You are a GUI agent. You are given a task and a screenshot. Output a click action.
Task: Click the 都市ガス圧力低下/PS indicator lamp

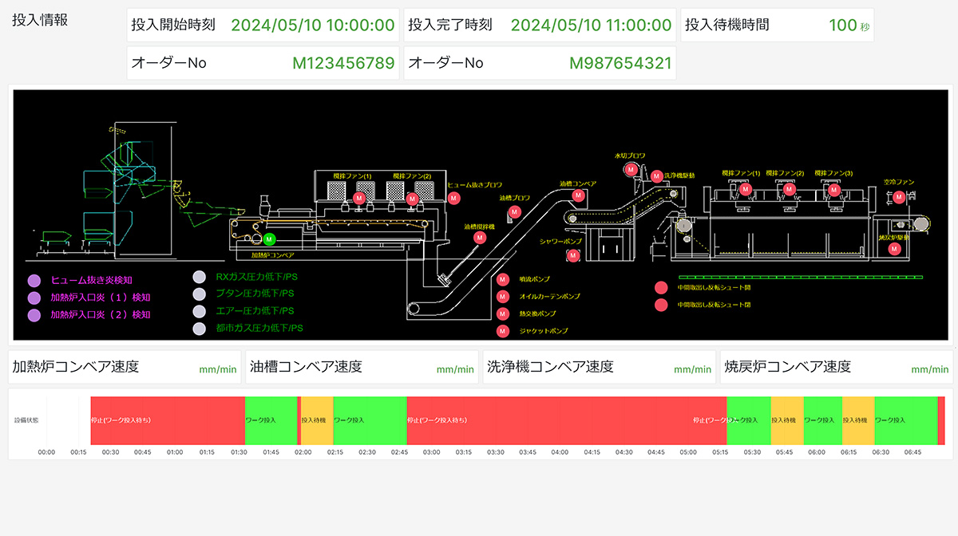200,328
